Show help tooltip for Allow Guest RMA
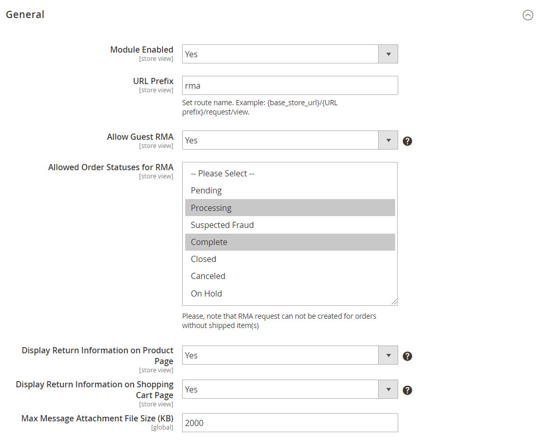This screenshot has height=442, width=538. (407, 141)
